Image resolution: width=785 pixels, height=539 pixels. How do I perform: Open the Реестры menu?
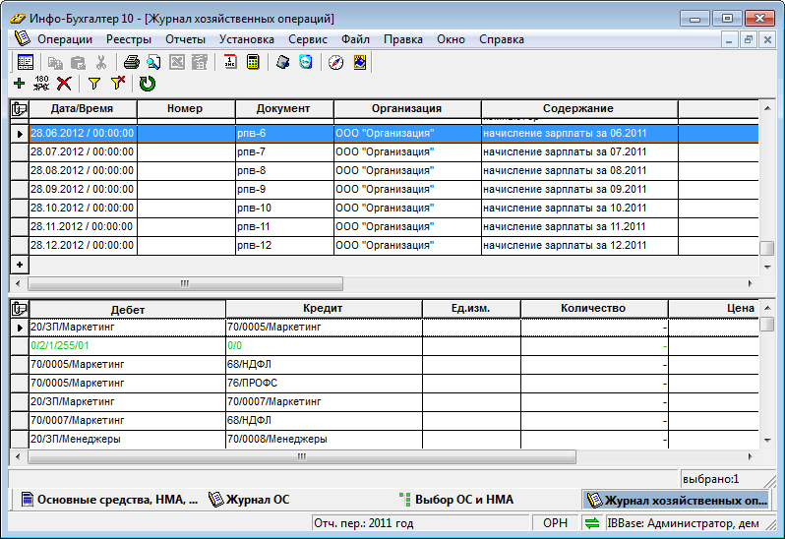pos(129,39)
